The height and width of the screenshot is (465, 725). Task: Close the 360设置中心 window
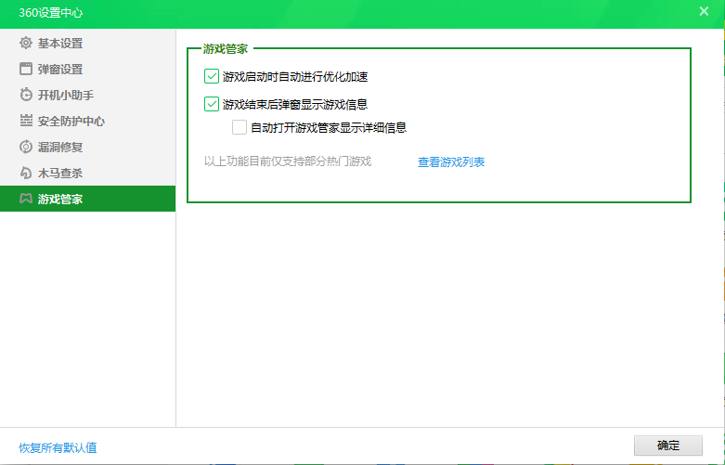point(704,11)
